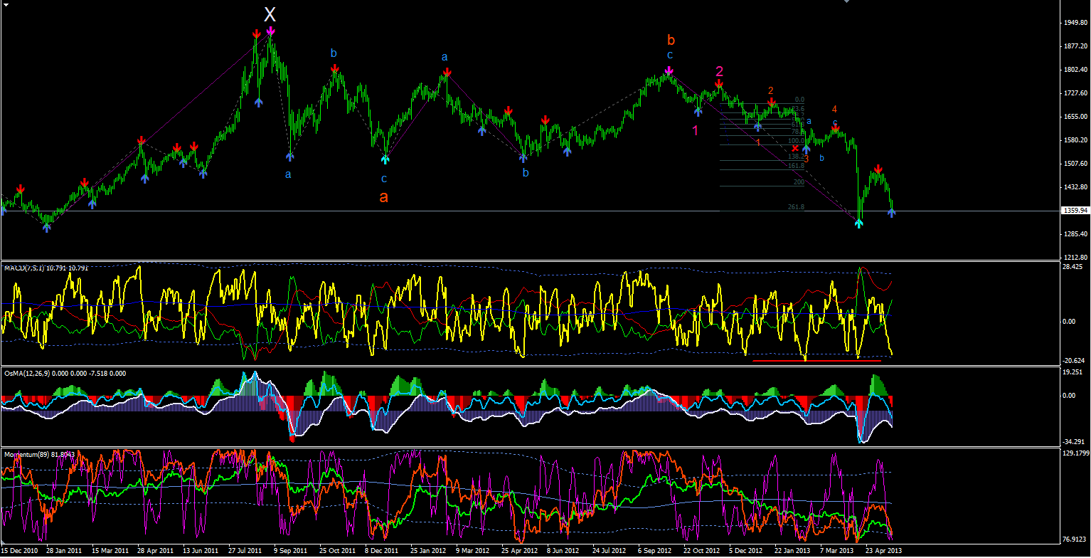The image size is (1091, 558).
Task: Click the 28 Apr 2011 date label
Action: (x=155, y=551)
